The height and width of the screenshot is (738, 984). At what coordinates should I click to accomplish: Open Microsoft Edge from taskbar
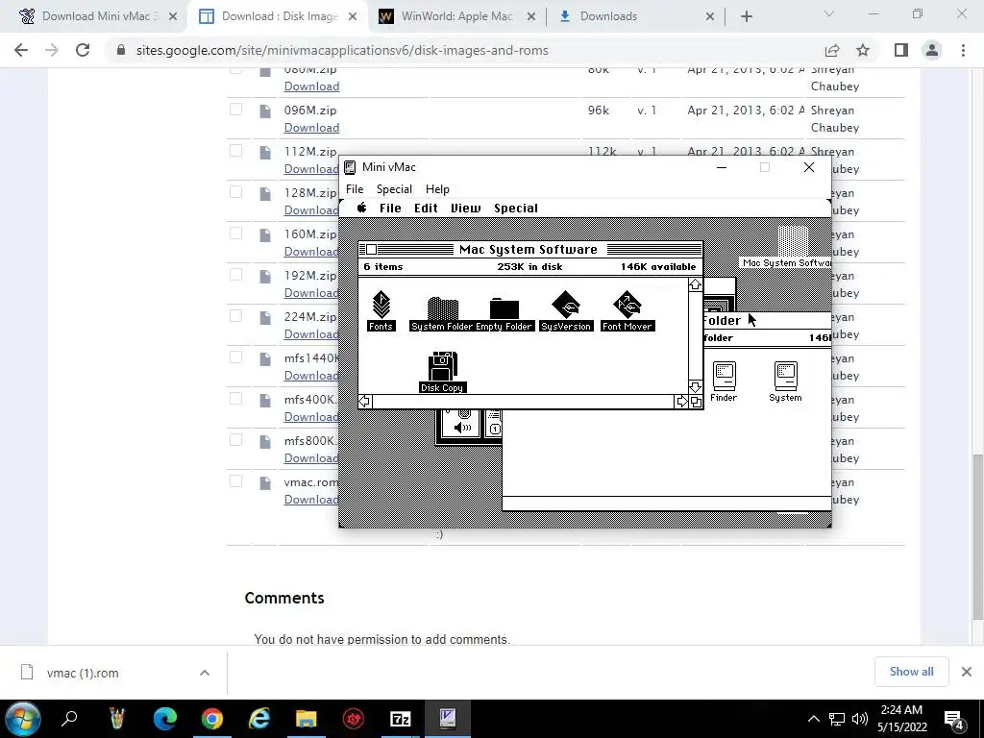pyautogui.click(x=165, y=719)
